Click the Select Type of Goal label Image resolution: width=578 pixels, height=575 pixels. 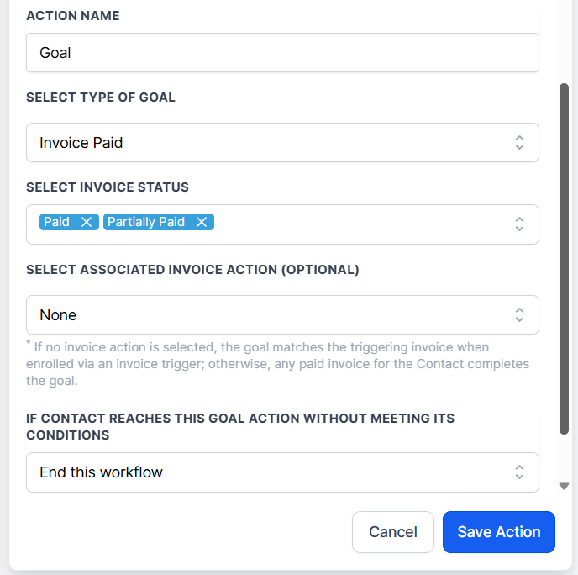(101, 98)
